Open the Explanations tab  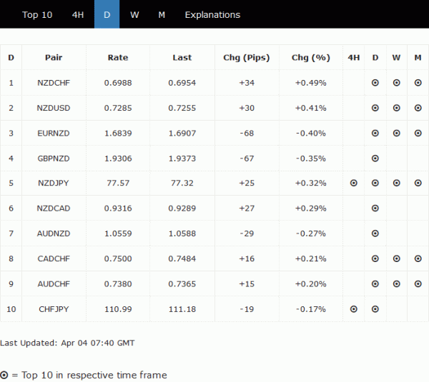point(212,15)
